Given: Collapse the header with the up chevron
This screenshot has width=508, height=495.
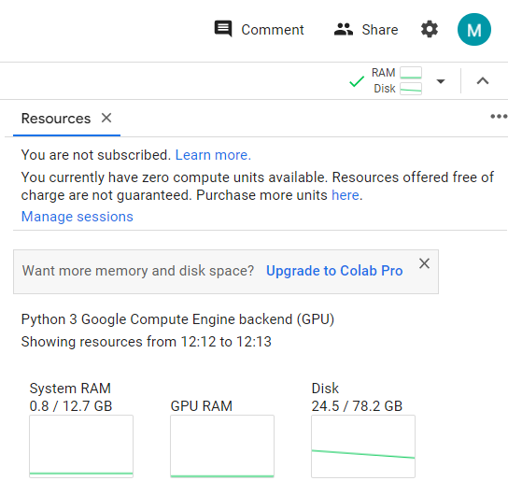Looking at the screenshot, I should (x=483, y=80).
